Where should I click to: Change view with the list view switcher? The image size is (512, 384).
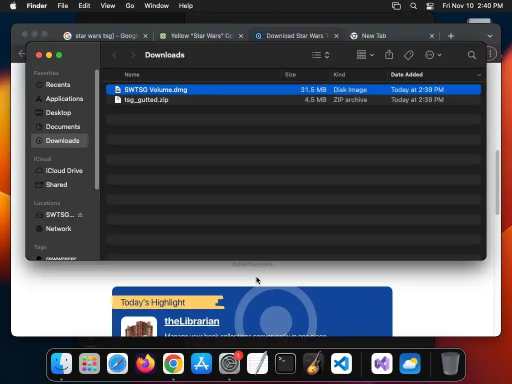320,55
